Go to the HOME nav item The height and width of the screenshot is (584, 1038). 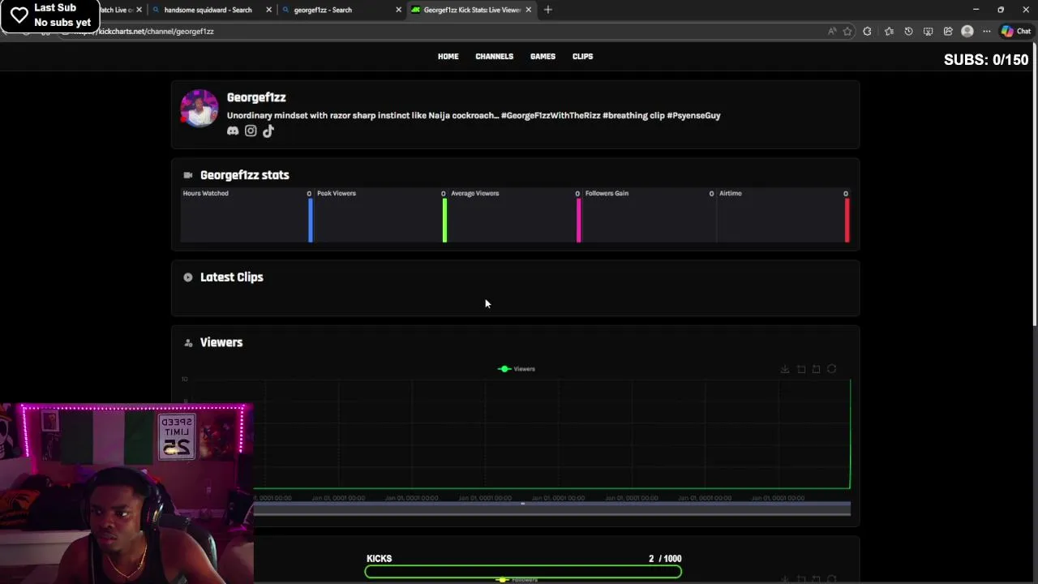[x=448, y=57]
